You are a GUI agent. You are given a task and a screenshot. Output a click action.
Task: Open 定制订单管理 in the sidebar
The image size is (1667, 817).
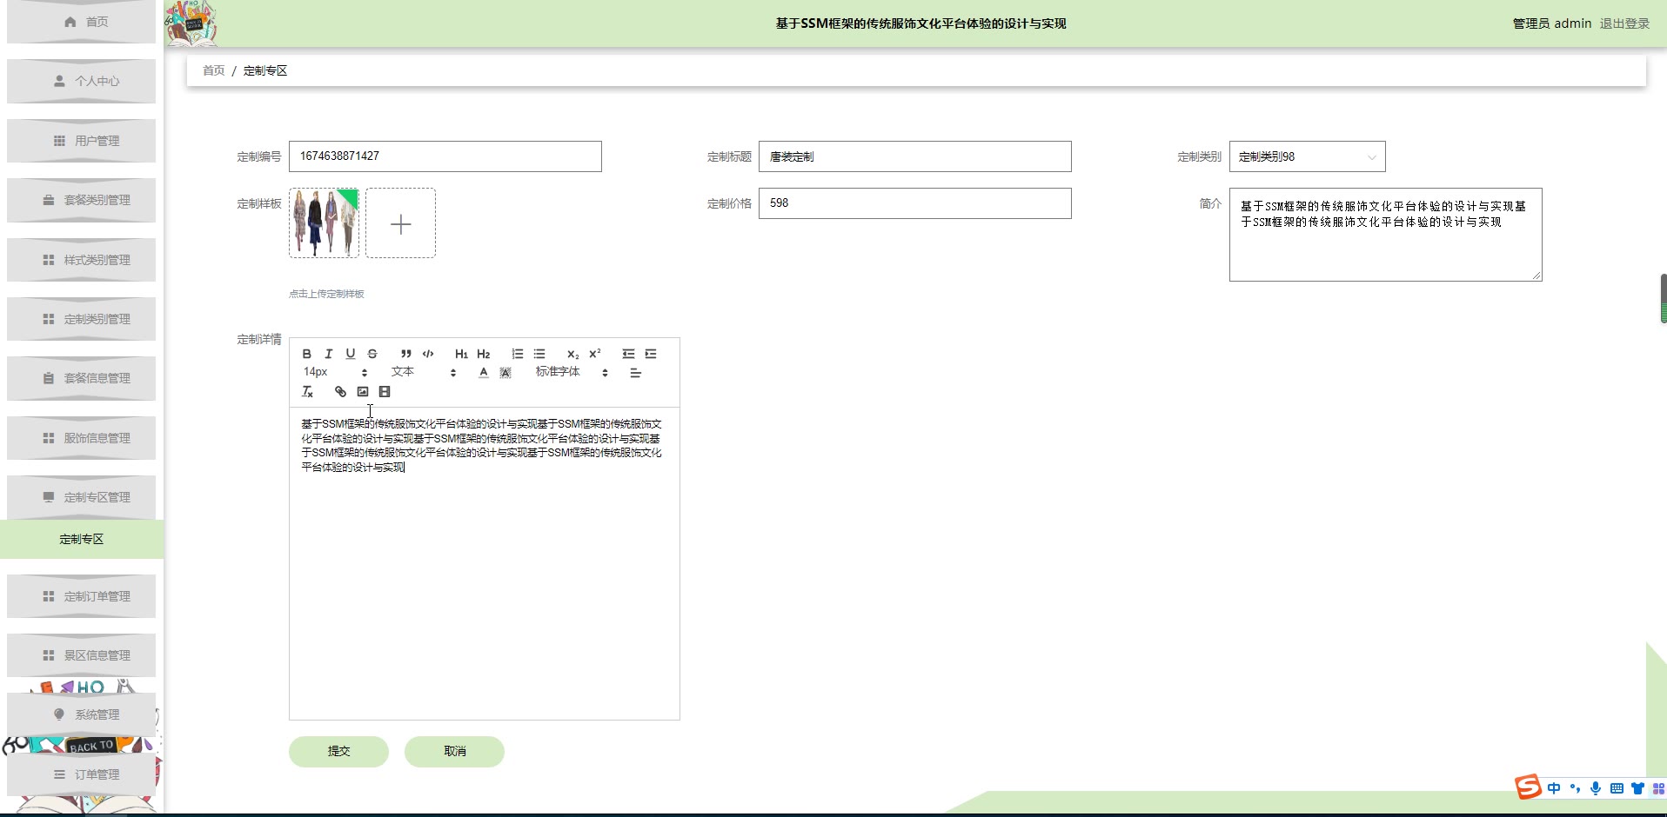(81, 596)
